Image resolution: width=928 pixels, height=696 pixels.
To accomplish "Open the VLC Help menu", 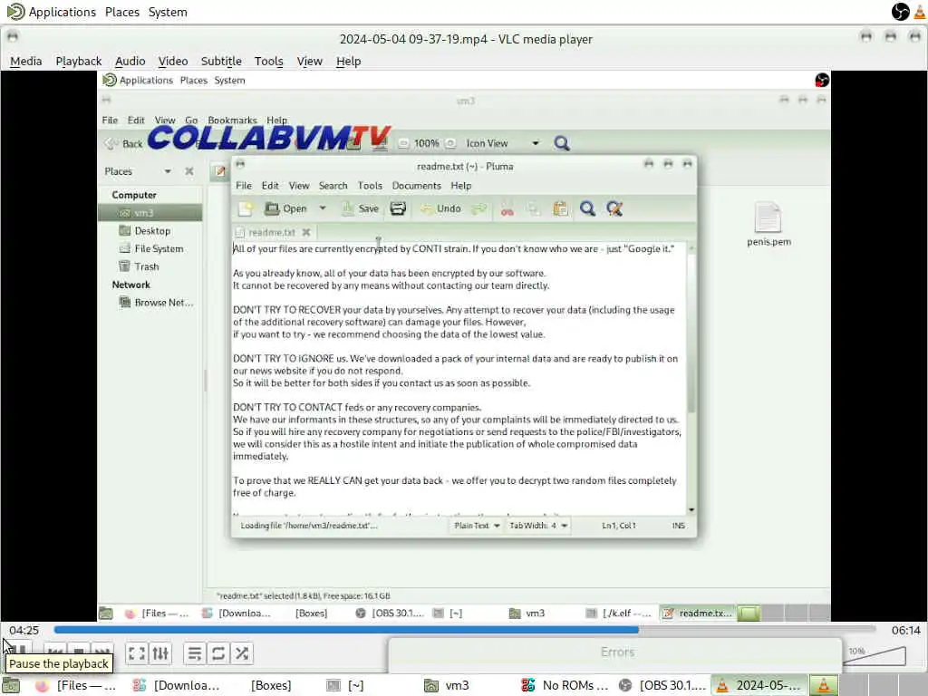I will click(349, 61).
